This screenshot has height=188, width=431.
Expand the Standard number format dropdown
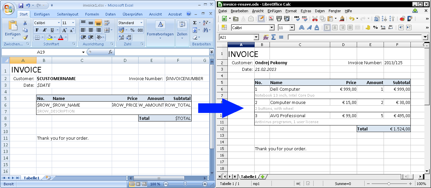[x=141, y=23]
